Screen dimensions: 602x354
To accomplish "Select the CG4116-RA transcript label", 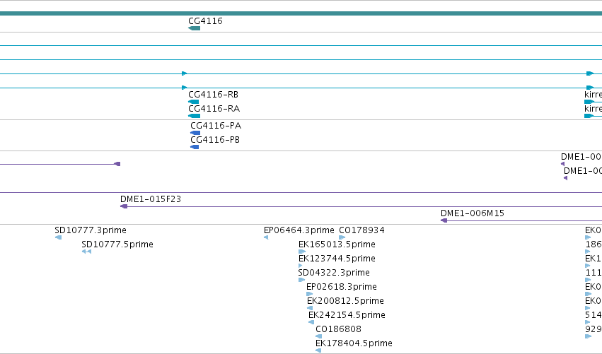I will 214,109.
